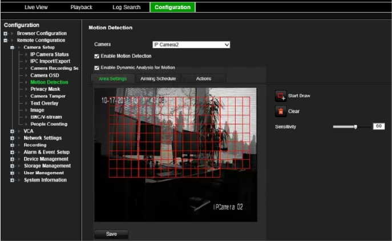Expand the Recording plus icon
Image resolution: width=392 pixels, height=241 pixels.
[x=12, y=145]
